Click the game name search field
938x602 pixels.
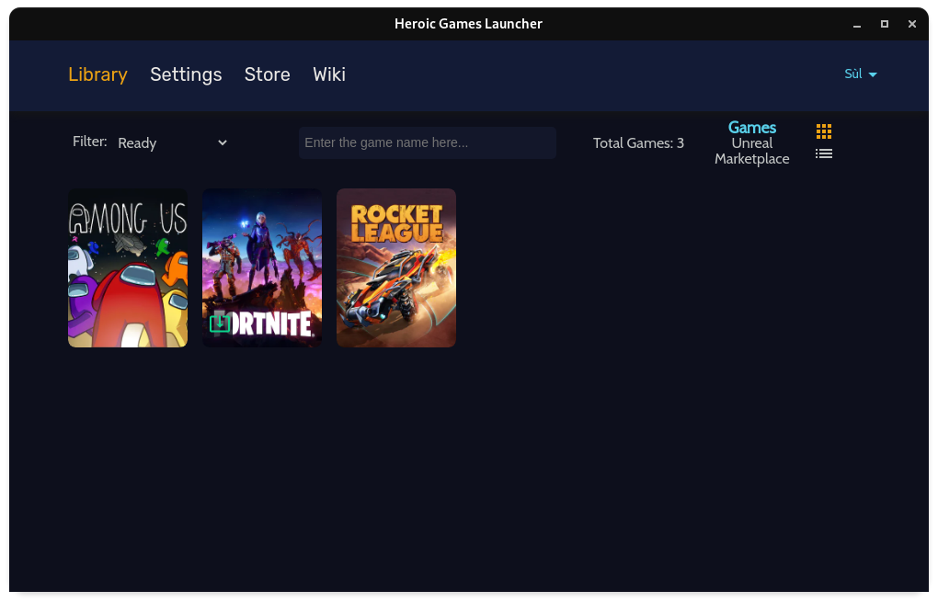click(427, 142)
